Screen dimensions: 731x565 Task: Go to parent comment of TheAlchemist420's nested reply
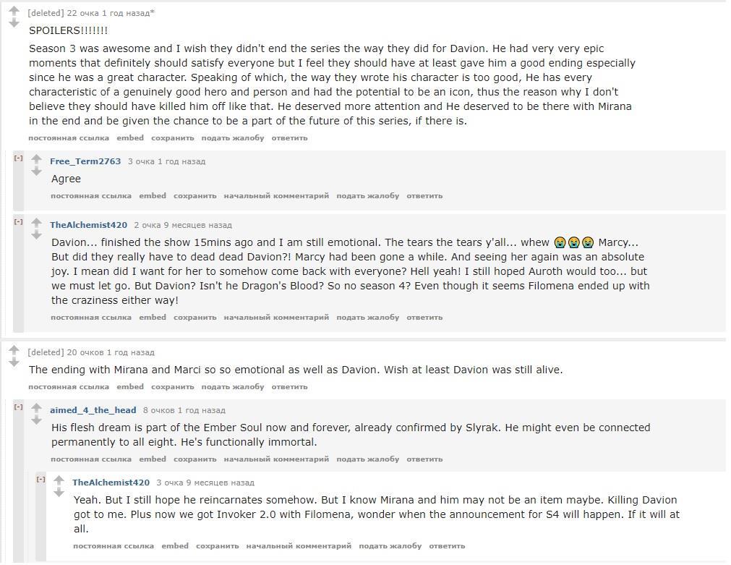point(299,546)
